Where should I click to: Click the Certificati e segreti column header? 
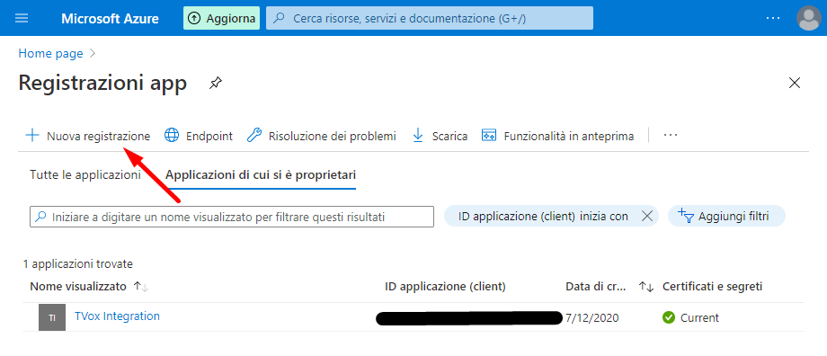pos(712,287)
